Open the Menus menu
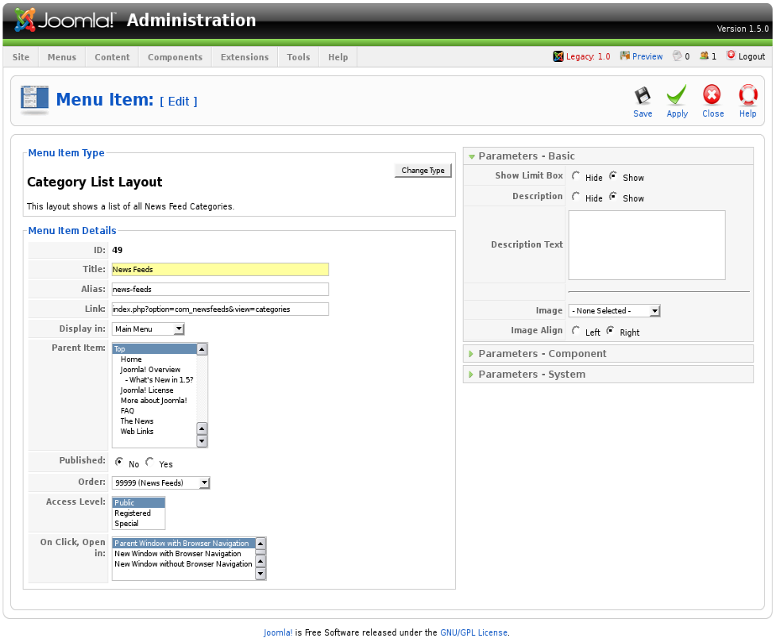This screenshot has height=638, width=776. (x=62, y=57)
